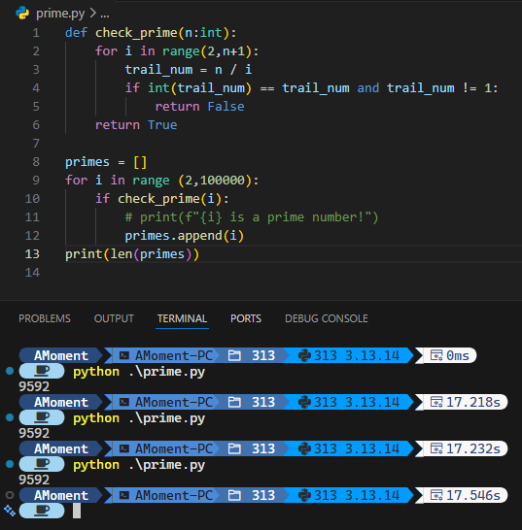The height and width of the screenshot is (530, 522).
Task: Click the 0ms execution time badge
Action: (450, 355)
